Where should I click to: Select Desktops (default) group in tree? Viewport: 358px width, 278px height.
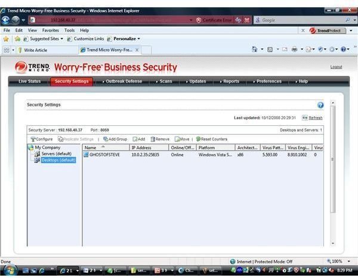[x=58, y=160]
